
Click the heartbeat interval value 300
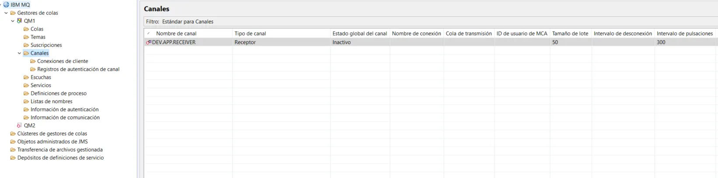(x=661, y=42)
